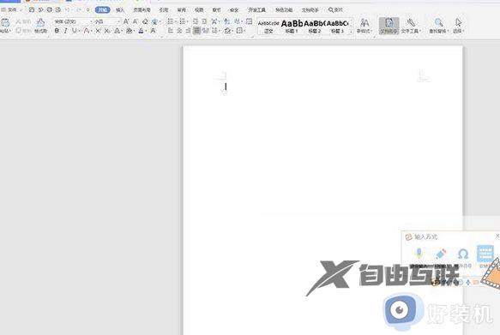Open the Text Tools dropdown
Image resolution: width=500 pixels, height=335 pixels.
411,26
